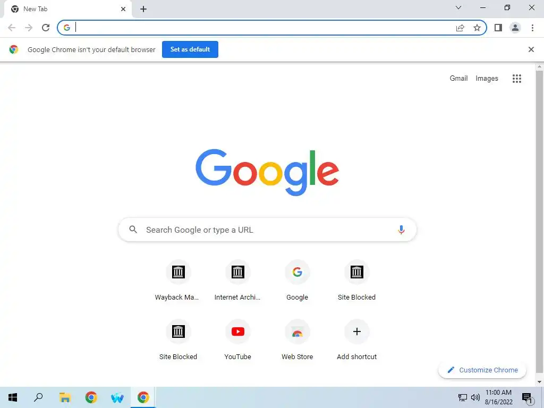Focus the Search Google or type a URL box

267,229
